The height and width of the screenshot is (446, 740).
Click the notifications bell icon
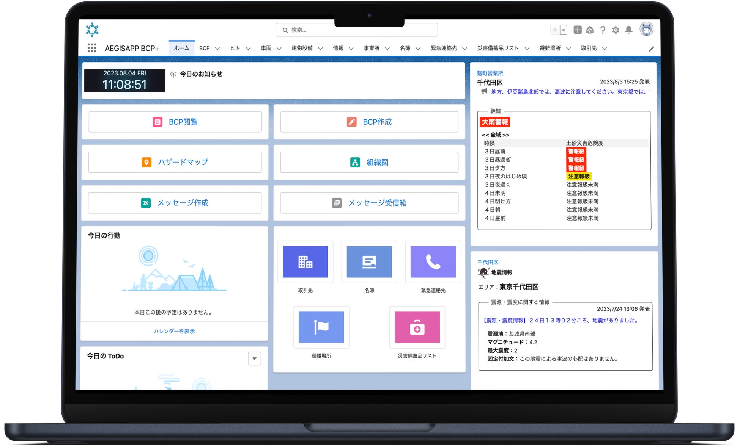(x=629, y=30)
